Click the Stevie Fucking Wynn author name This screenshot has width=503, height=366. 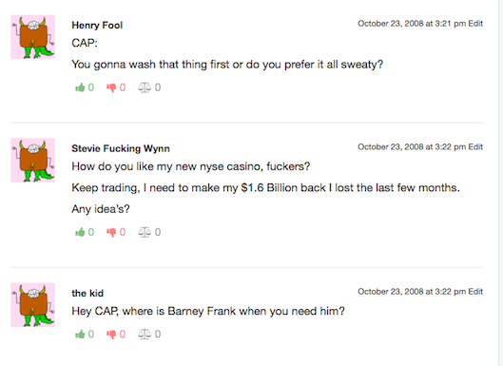pyautogui.click(x=121, y=148)
